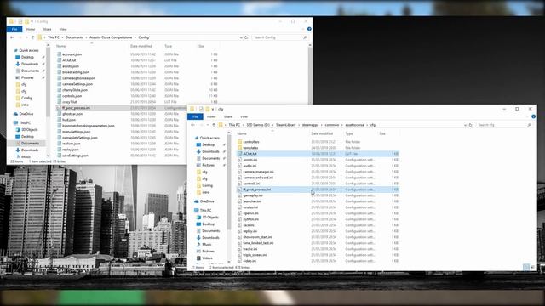Click the Up arrow in the Config window

[32, 37]
